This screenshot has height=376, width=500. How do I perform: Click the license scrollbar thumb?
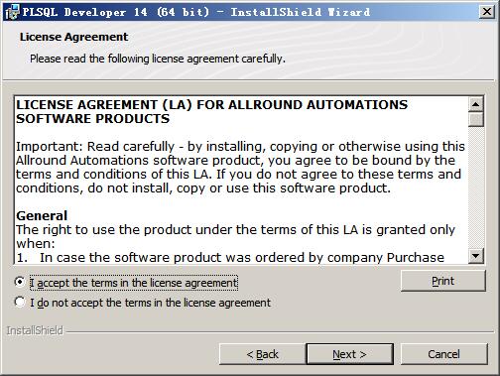pyautogui.click(x=476, y=119)
